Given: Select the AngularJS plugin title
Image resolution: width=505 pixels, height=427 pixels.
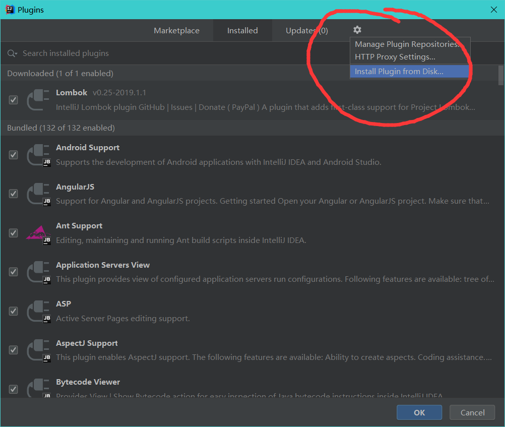Looking at the screenshot, I should click(75, 187).
